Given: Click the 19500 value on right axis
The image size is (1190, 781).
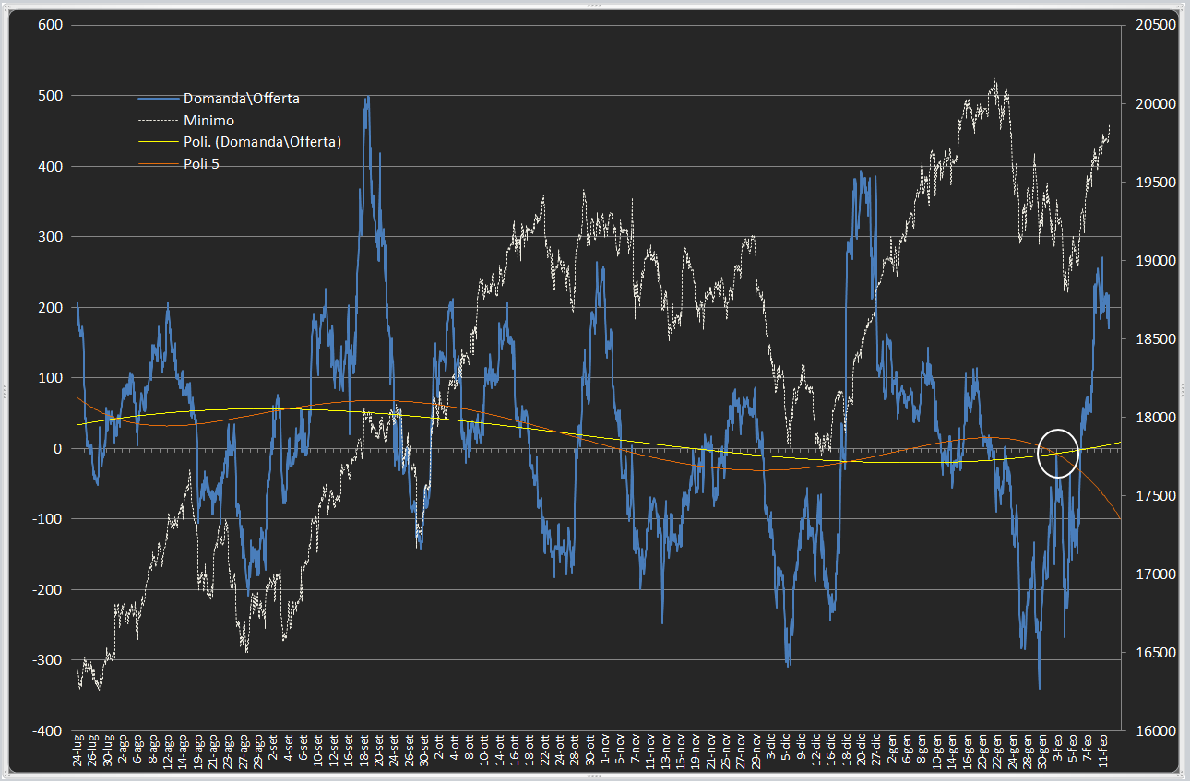Looking at the screenshot, I should click(x=1154, y=183).
